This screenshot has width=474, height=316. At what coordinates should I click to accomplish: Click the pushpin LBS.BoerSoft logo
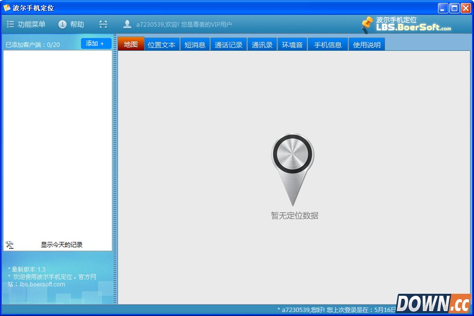point(367,24)
